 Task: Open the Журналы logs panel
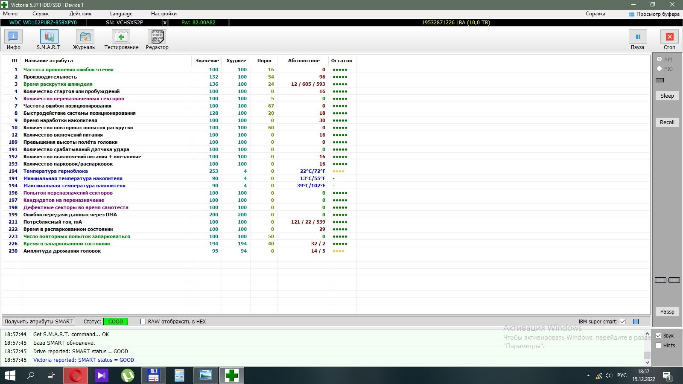pos(85,40)
